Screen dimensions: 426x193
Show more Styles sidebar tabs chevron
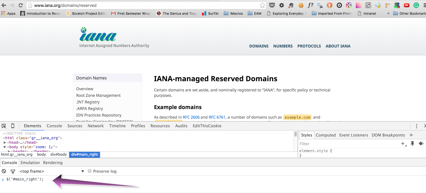point(411,135)
